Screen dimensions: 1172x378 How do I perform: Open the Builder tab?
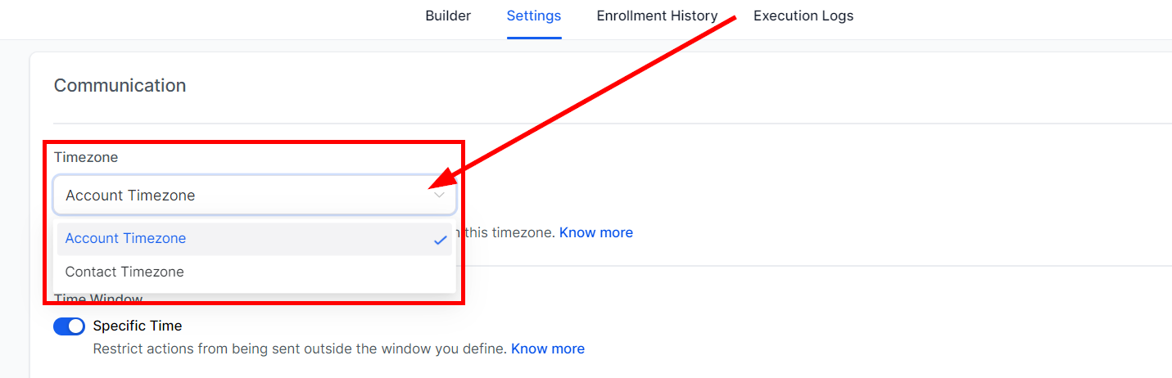tap(448, 16)
